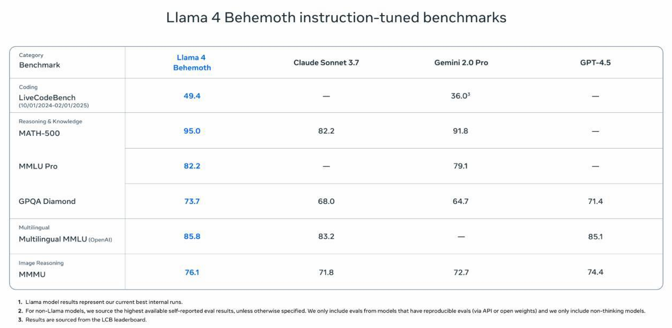Select Claude's Multilingual MMLU score 83.2
Image resolution: width=672 pixels, height=328 pixels.
[x=326, y=237]
